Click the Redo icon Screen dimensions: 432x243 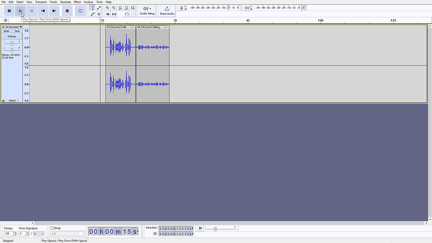(x=133, y=14)
